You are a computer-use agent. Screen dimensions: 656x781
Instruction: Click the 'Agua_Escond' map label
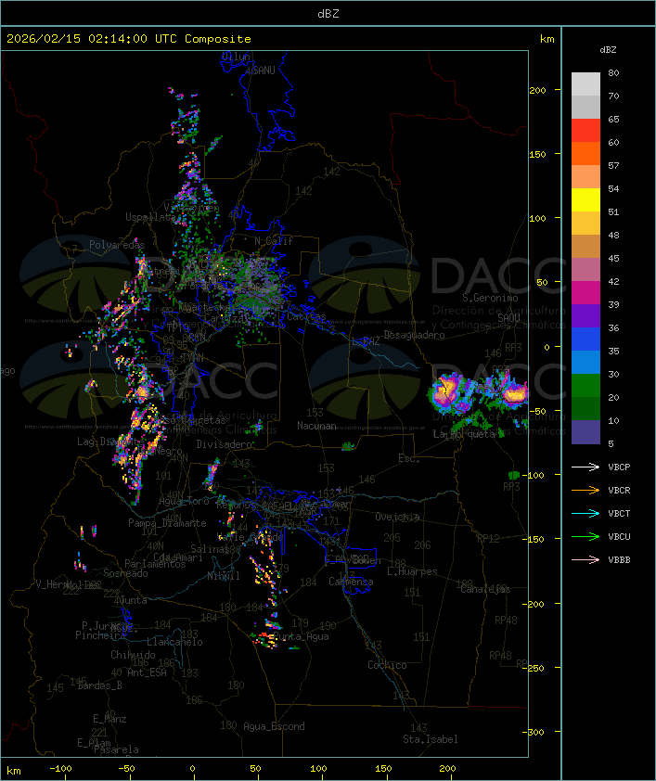[x=274, y=726]
